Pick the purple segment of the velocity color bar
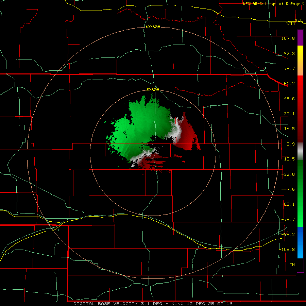The width and height of the screenshot is (306, 306). click(x=300, y=38)
